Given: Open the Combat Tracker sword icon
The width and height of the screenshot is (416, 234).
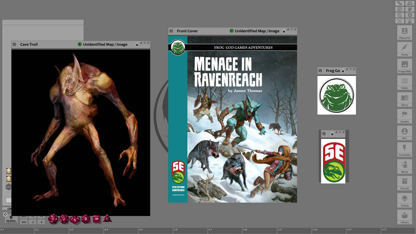Looking at the screenshot, I should click(400, 3).
